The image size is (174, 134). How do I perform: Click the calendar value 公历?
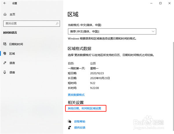tap(93, 64)
